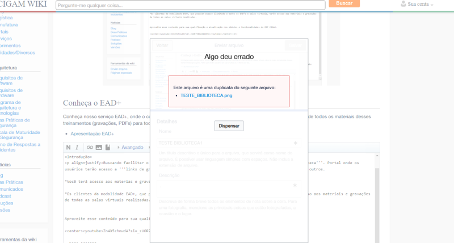Insert an embedded file via picture icon
The image size is (454, 243).
click(99, 148)
